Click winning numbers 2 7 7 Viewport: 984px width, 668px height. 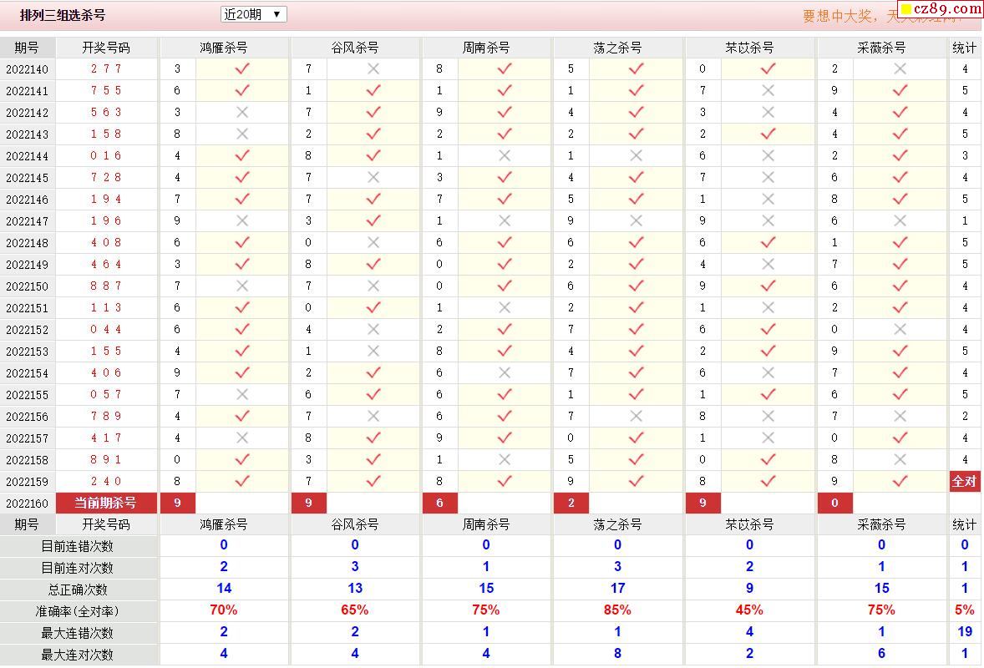coord(106,69)
